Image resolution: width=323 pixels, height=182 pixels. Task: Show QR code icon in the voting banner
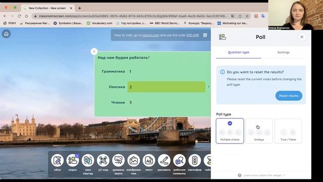205,35
